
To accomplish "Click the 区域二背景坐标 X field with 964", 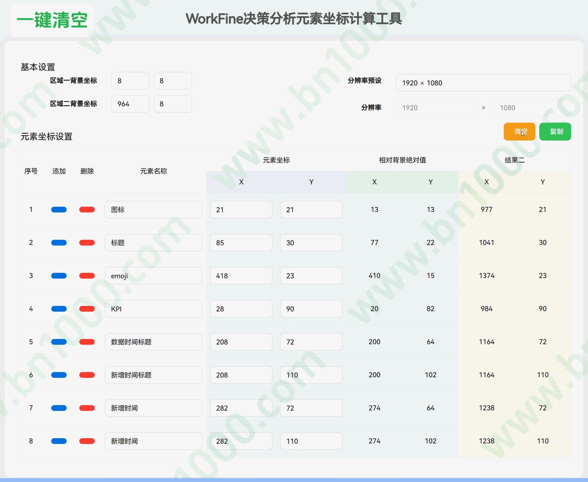I will pyautogui.click(x=131, y=104).
